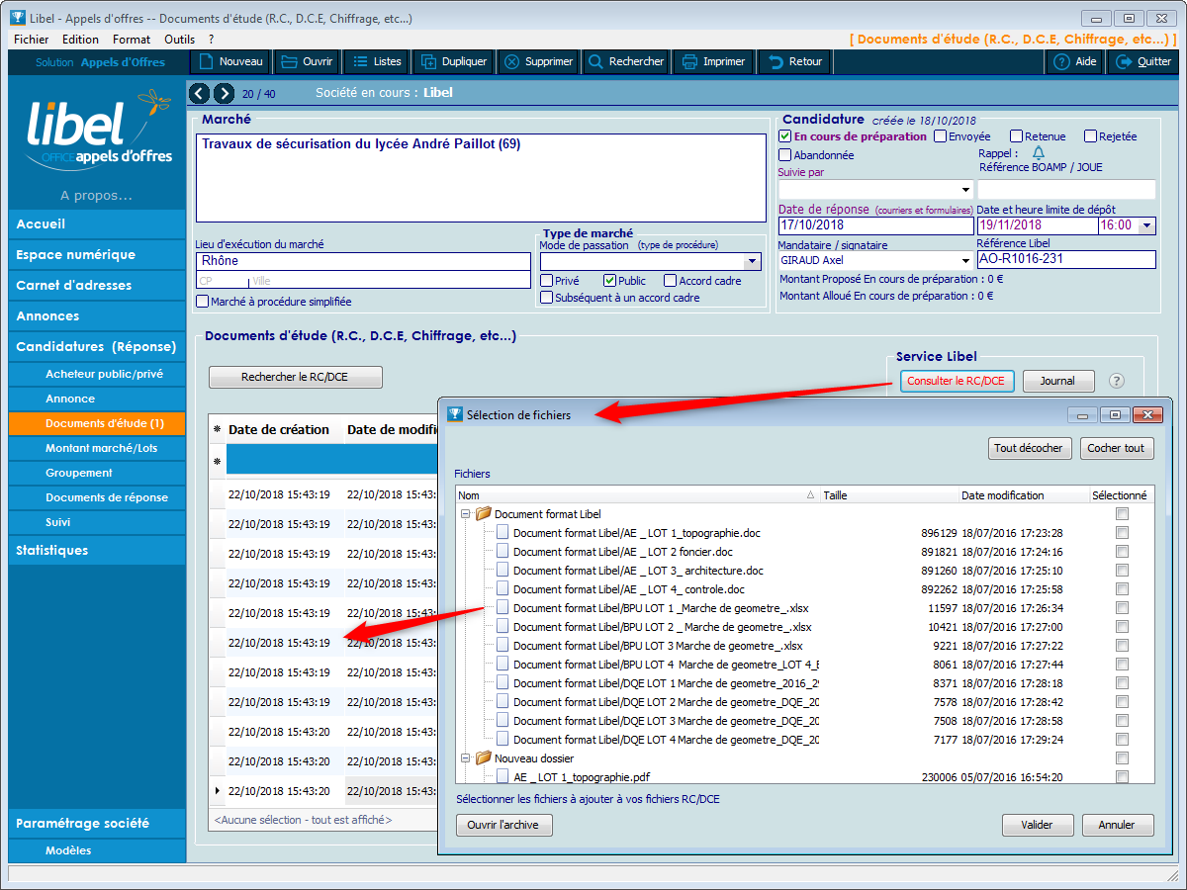Open the Suivi par dropdown
Viewport: 1187px width, 890px height.
tap(965, 189)
